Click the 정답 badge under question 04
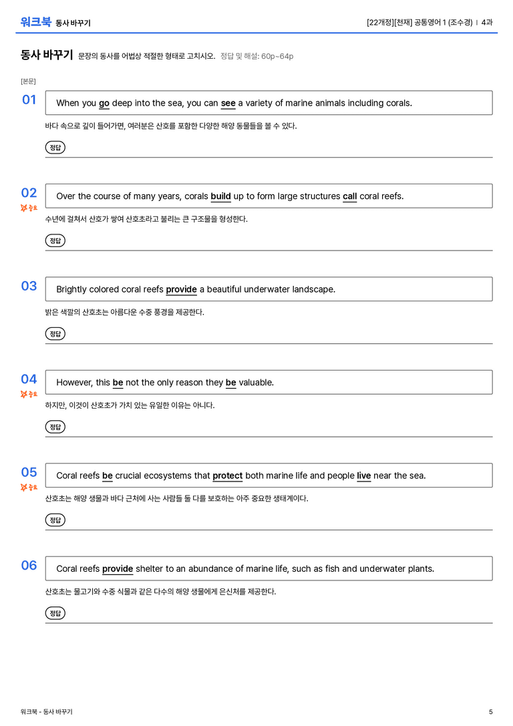The width and height of the screenshot is (513, 726). (x=55, y=426)
